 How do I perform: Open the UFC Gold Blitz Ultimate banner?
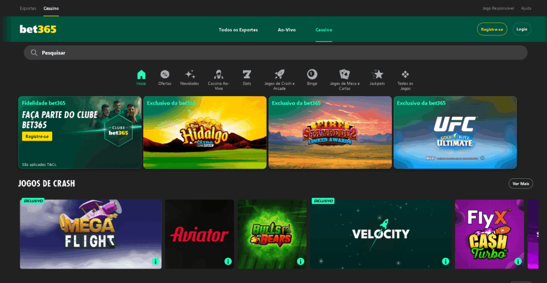tap(455, 133)
